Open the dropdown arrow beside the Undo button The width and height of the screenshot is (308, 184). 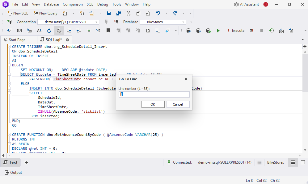click(x=167, y=13)
